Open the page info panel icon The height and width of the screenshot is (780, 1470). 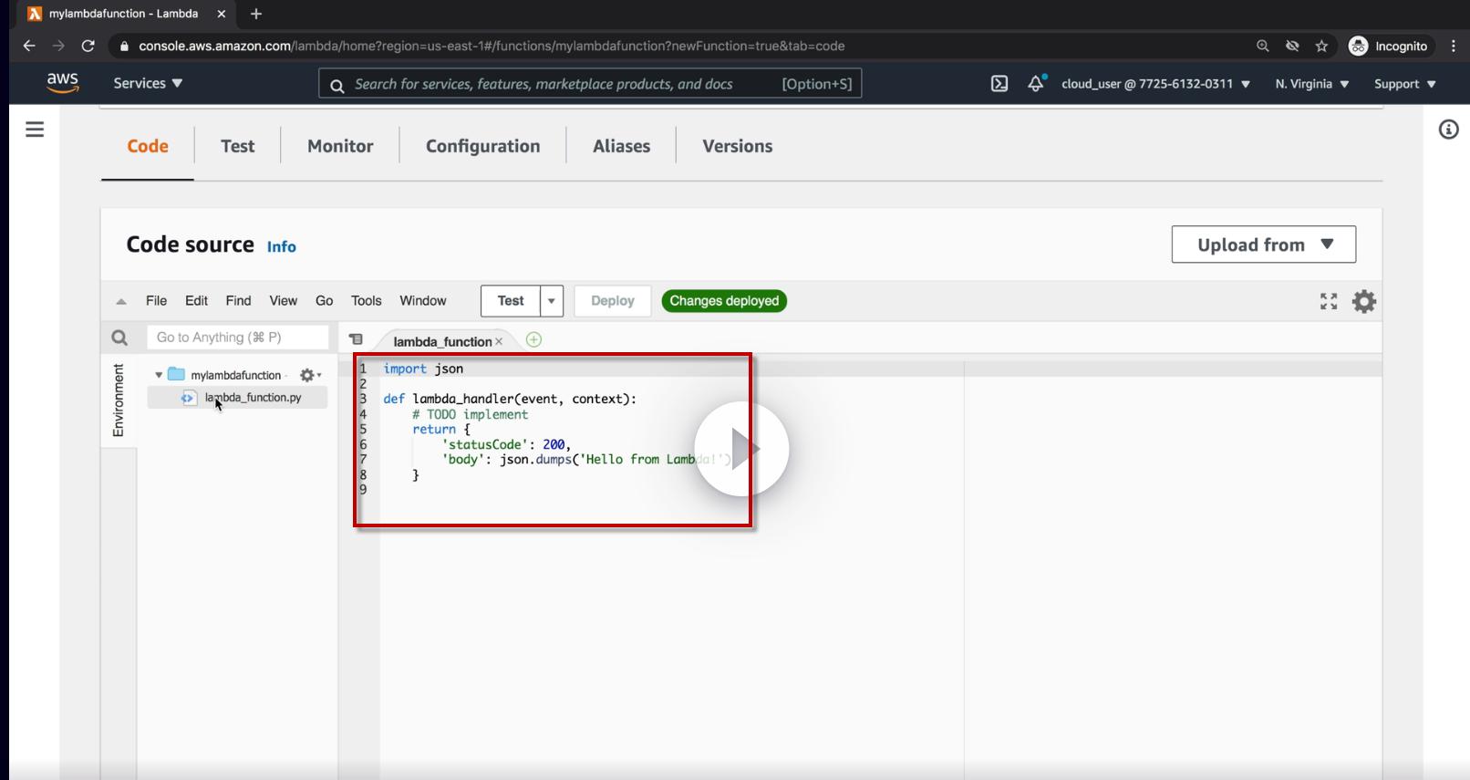[1448, 130]
